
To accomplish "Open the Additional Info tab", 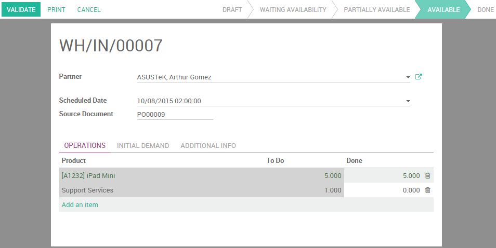I will point(208,146).
